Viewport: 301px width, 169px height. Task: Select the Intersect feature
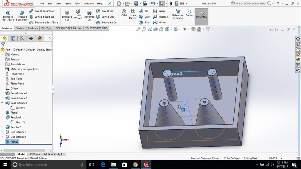point(161,17)
